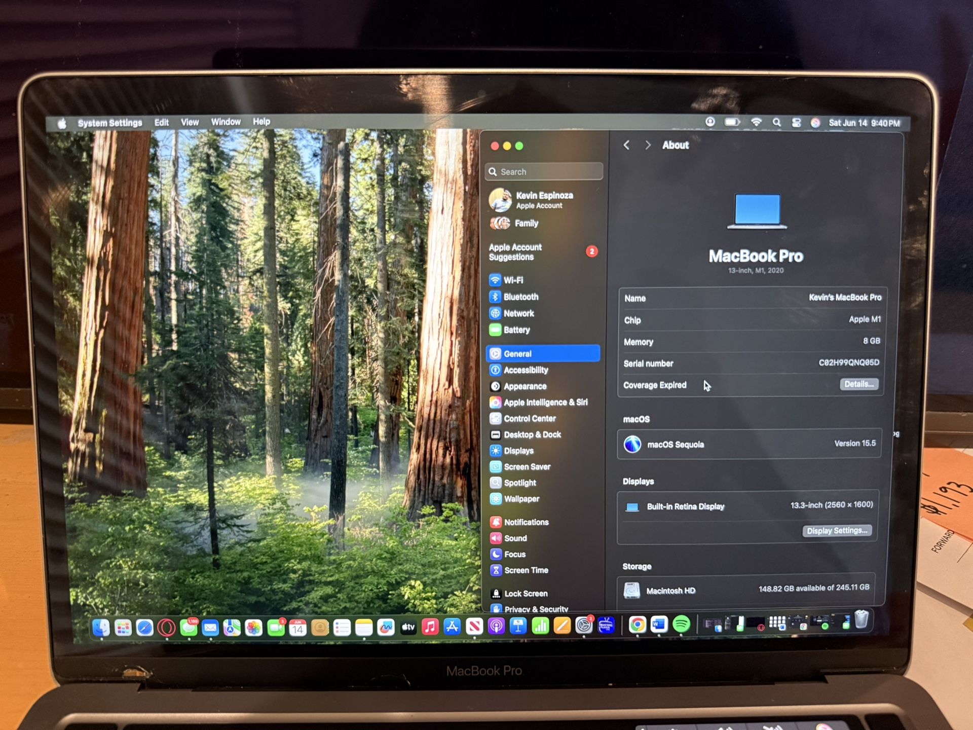Select General in the sidebar
This screenshot has width=973, height=730.
[543, 354]
